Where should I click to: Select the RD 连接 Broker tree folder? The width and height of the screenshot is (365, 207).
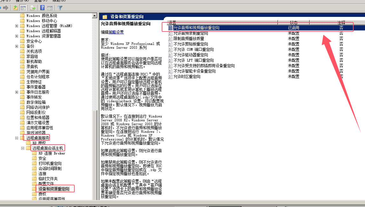[x=51, y=153]
